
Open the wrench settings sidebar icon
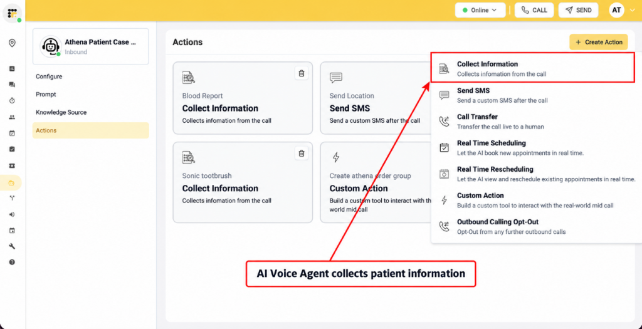click(x=12, y=246)
